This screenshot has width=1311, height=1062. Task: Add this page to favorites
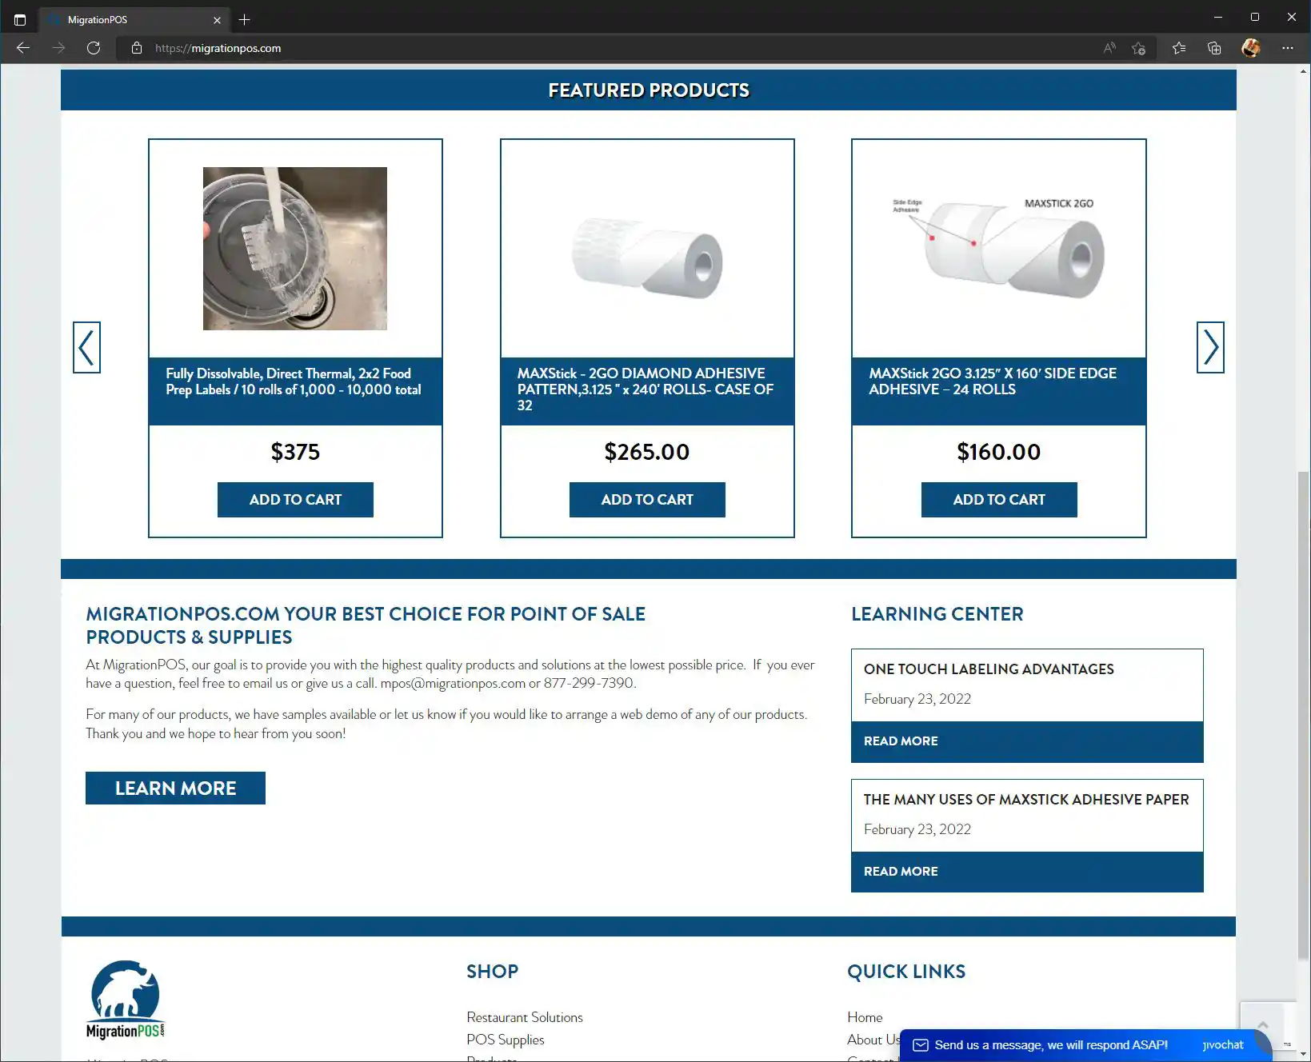[1138, 48]
